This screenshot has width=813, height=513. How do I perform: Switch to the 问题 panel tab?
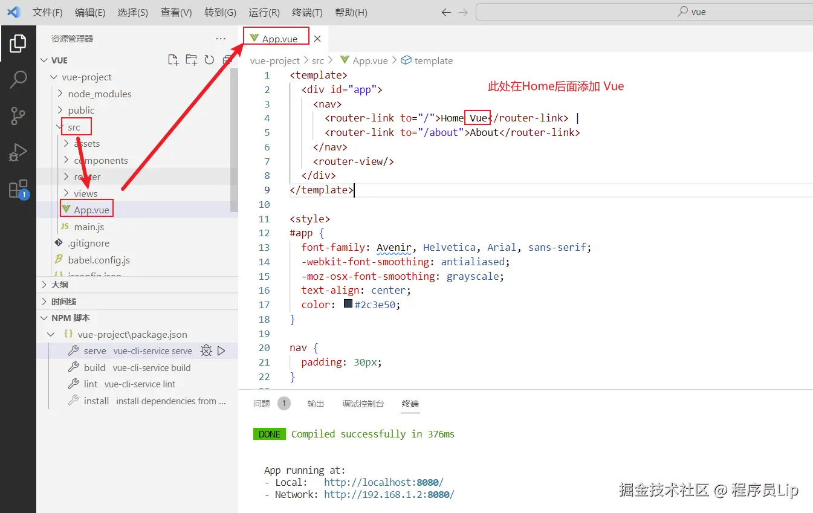[262, 404]
